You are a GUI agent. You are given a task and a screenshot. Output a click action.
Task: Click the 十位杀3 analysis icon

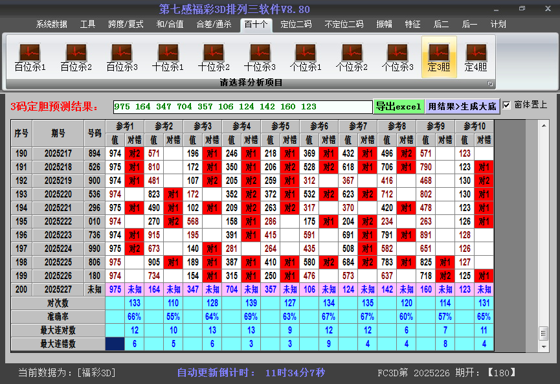(260, 57)
